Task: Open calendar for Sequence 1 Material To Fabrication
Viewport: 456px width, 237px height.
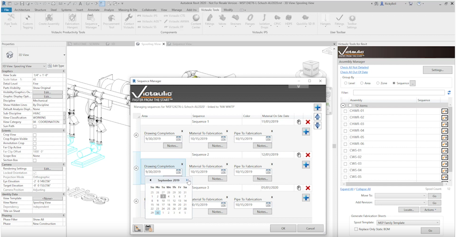Action: pos(223,139)
